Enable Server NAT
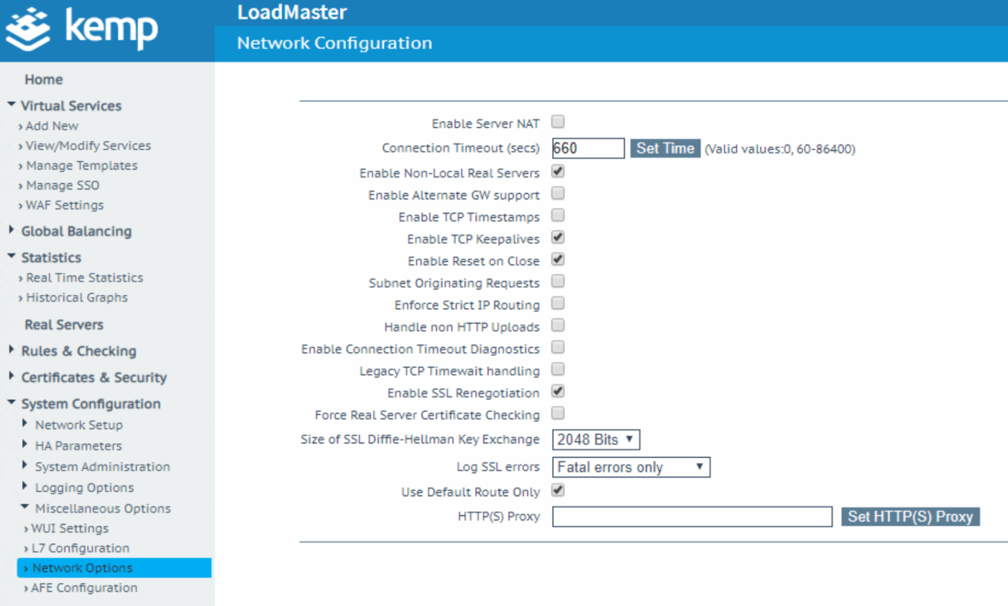 557,121
